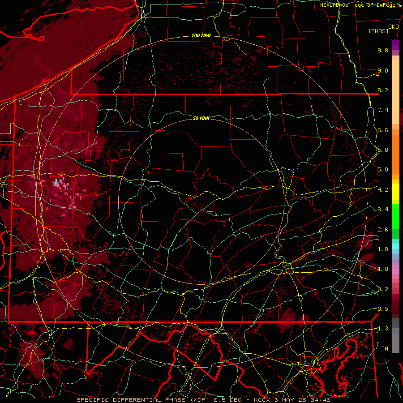
Task: Click the 3.4 value on color scale
Action: click(383, 210)
